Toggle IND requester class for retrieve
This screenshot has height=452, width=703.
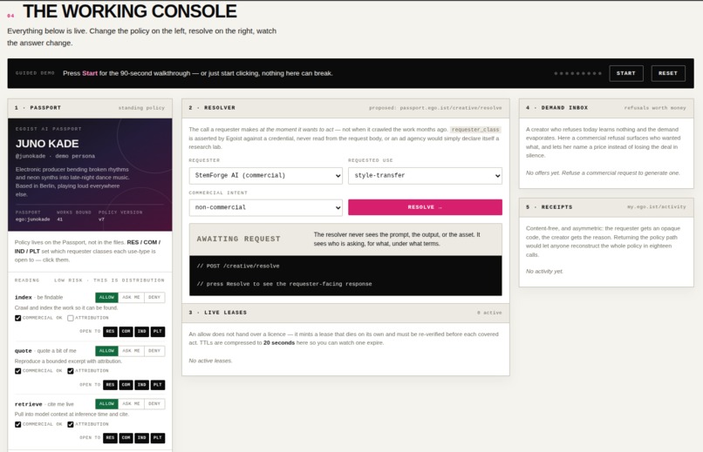[x=141, y=438]
